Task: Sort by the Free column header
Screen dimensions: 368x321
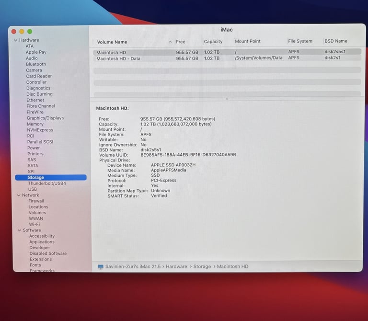Action: tap(181, 42)
